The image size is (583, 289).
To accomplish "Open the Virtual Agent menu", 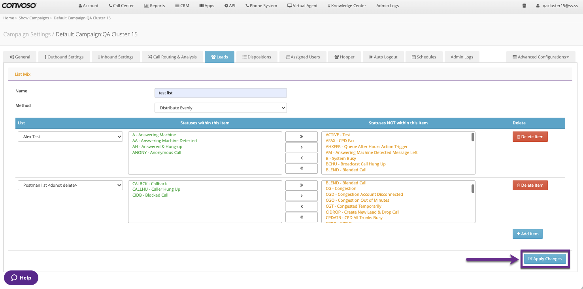I will coord(302,6).
